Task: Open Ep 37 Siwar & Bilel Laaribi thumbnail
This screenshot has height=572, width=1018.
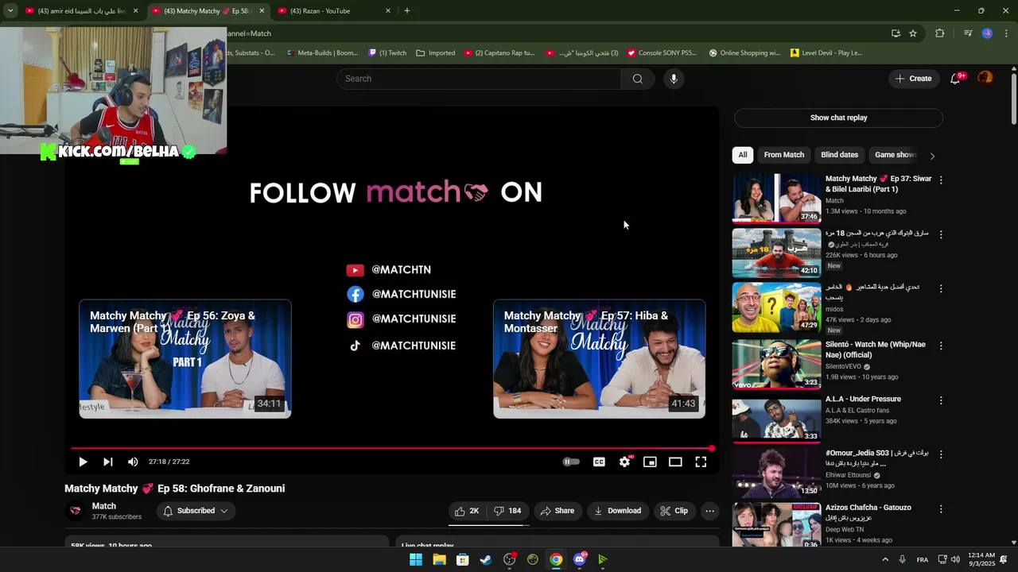Action: point(776,198)
